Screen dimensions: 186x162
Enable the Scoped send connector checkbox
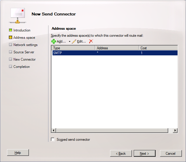click(x=53, y=140)
